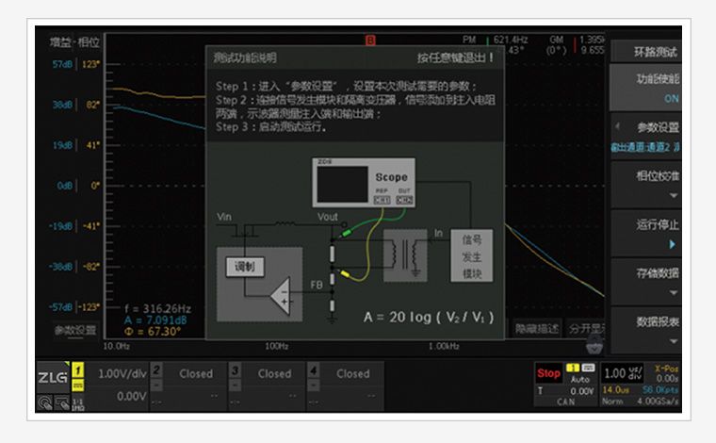716x443 pixels.
Task: Click the red B marker above graph
Action: pos(370,41)
